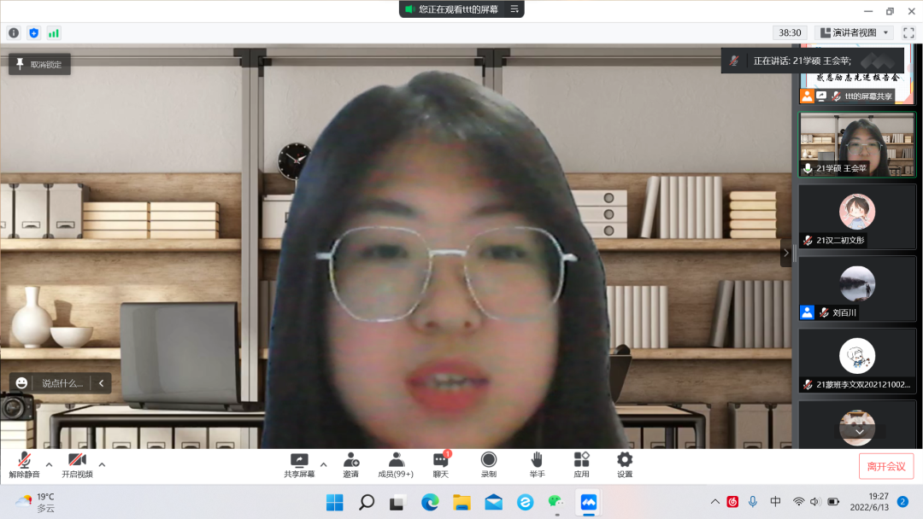
Task: Collapse the participant video sidebar chevron
Action: (786, 253)
